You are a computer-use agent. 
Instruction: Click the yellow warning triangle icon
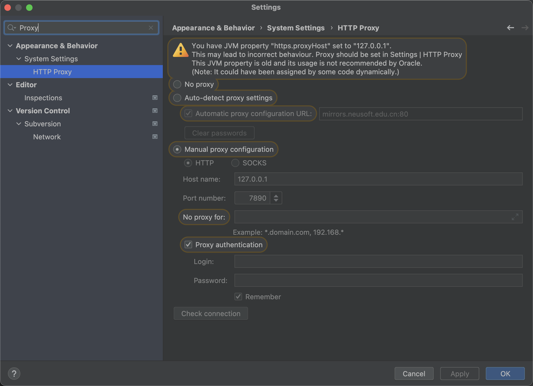click(x=180, y=50)
